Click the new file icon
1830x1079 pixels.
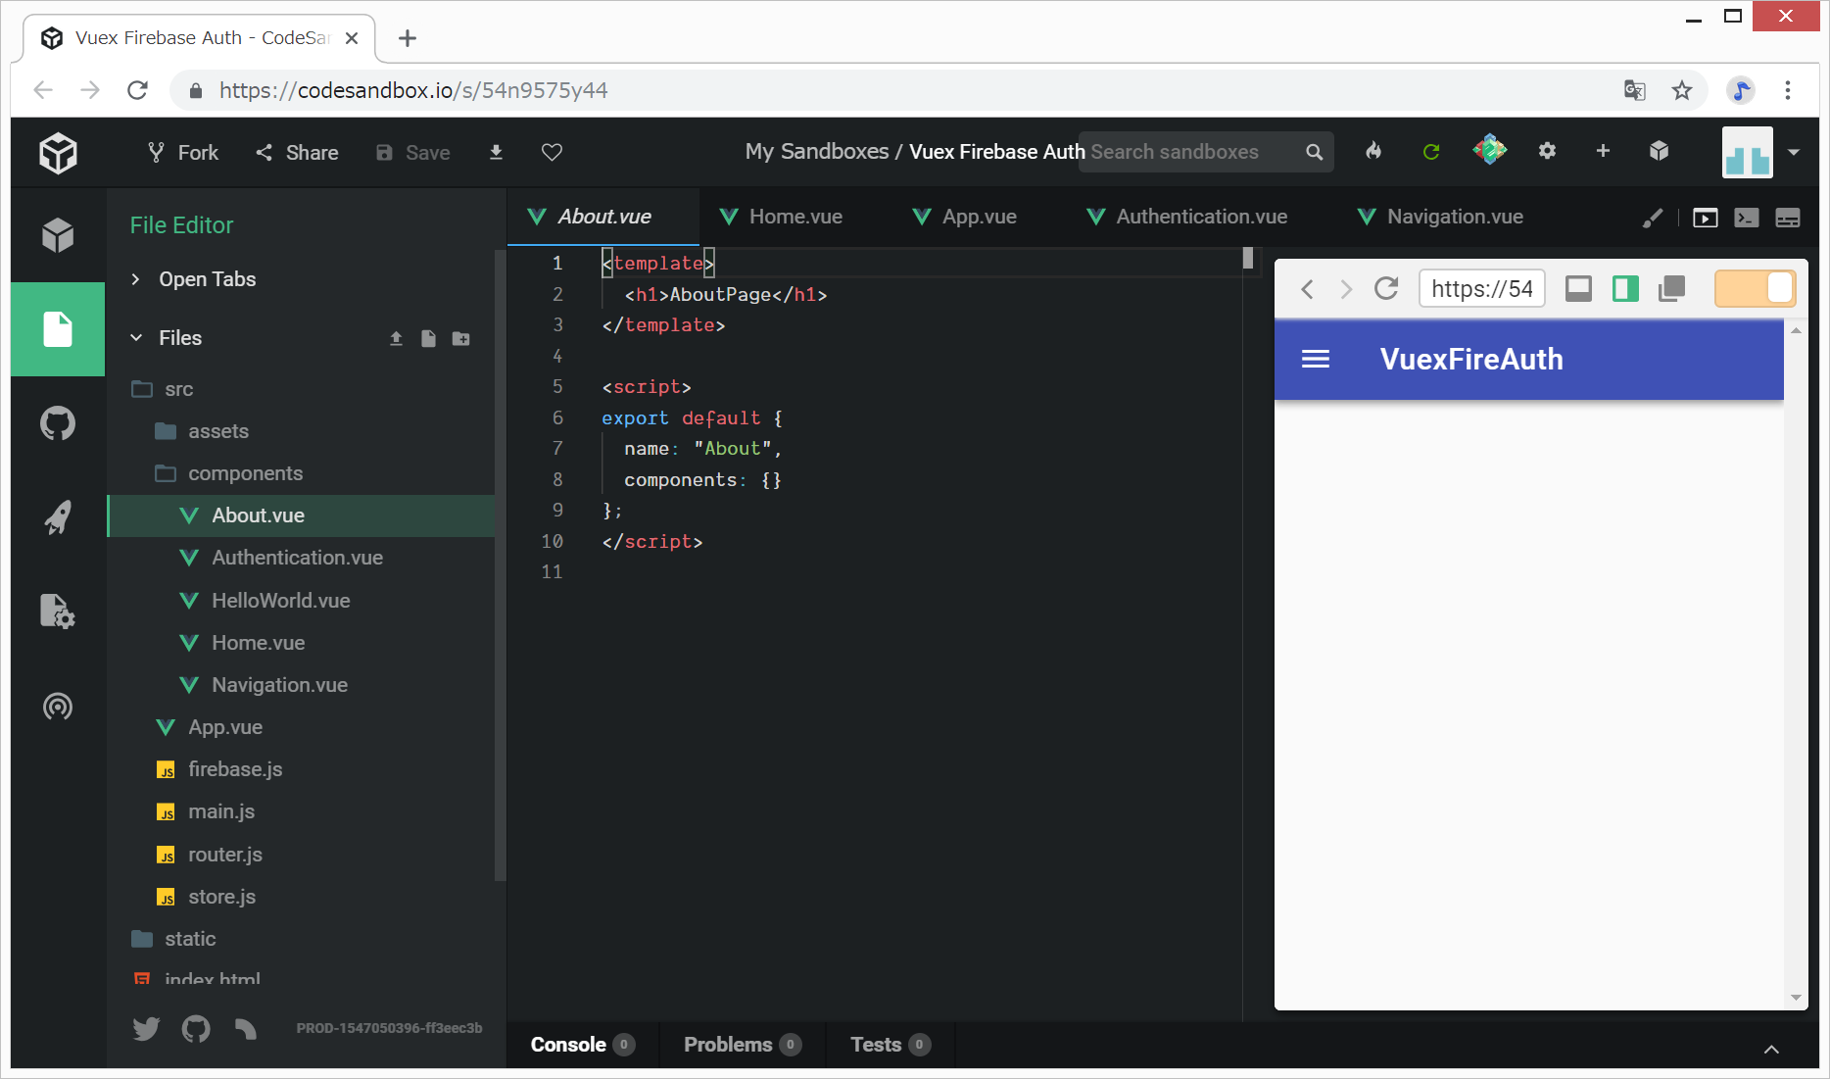click(x=428, y=338)
